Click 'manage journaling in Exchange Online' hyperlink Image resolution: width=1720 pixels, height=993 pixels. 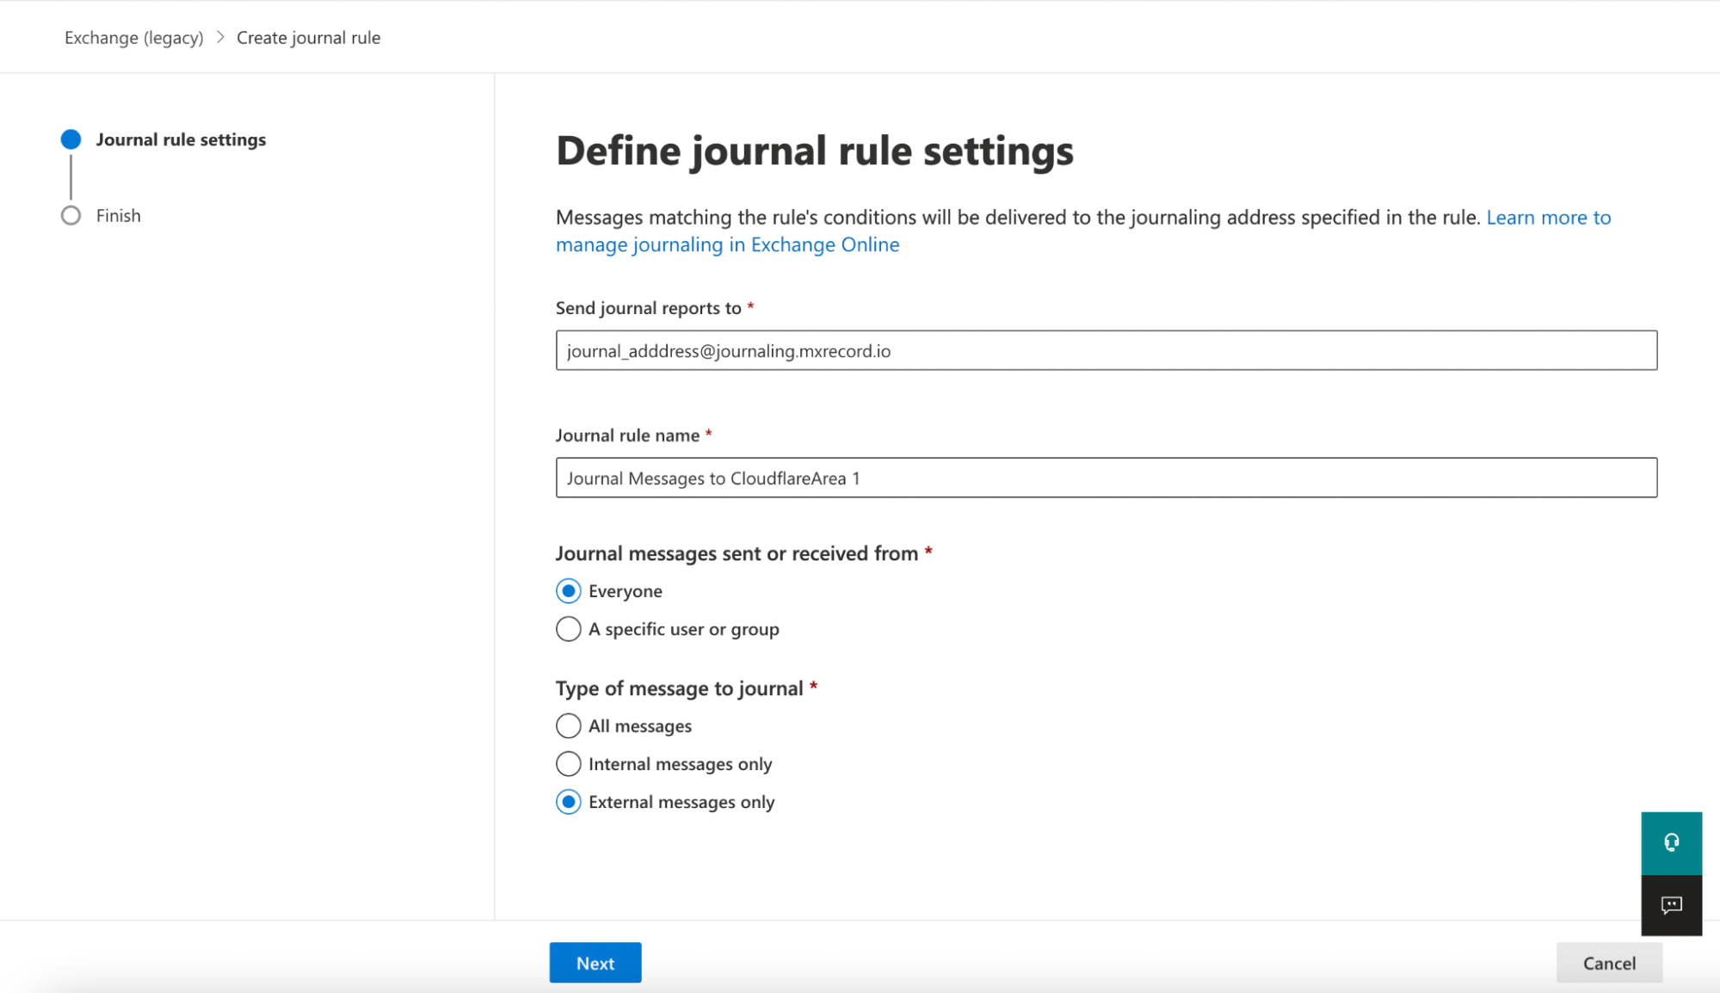coord(727,244)
